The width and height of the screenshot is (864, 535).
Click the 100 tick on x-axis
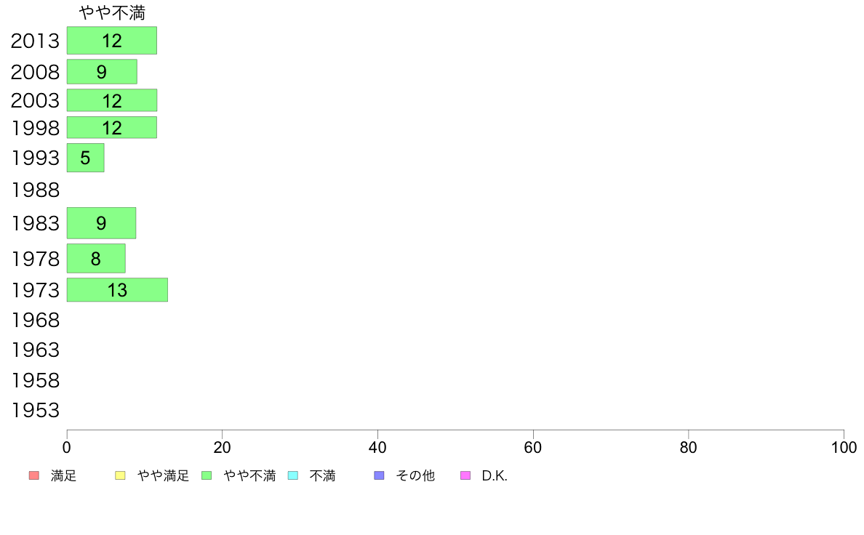844,447
